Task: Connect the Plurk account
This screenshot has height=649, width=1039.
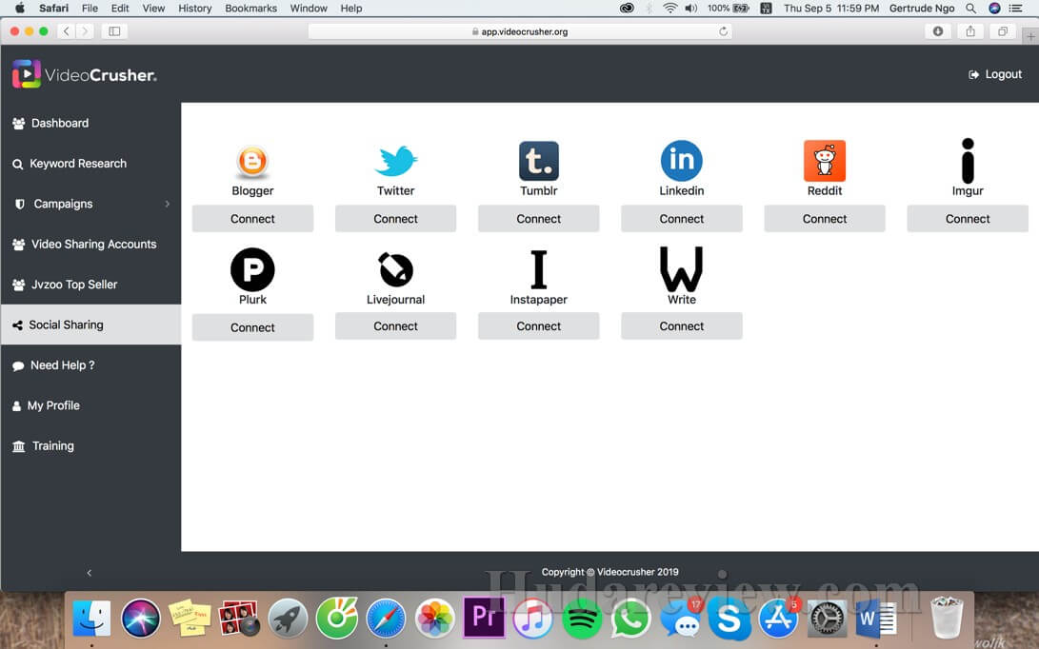Action: click(252, 327)
